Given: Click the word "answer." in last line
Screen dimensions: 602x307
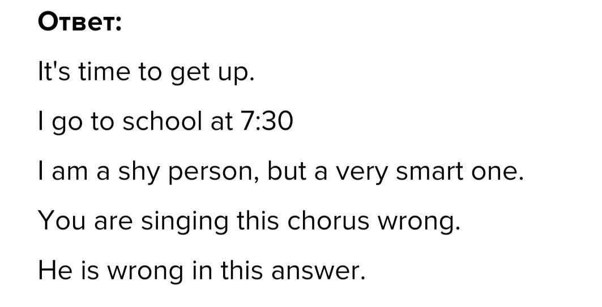Looking at the screenshot, I should point(318,272).
